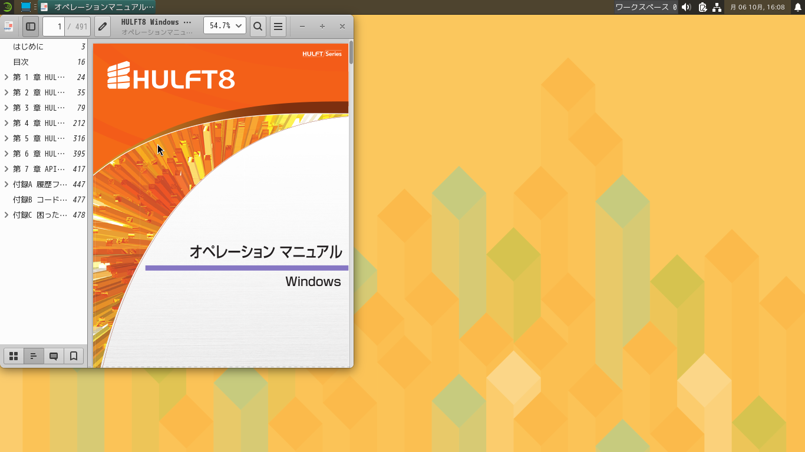Select the outline view icon
This screenshot has width=805, height=452.
tap(34, 355)
